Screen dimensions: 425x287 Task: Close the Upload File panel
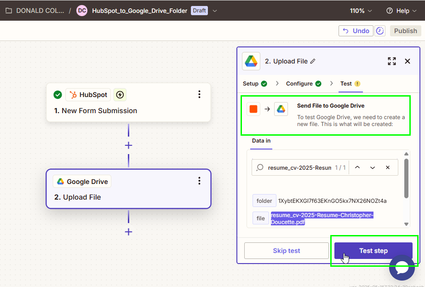click(408, 61)
